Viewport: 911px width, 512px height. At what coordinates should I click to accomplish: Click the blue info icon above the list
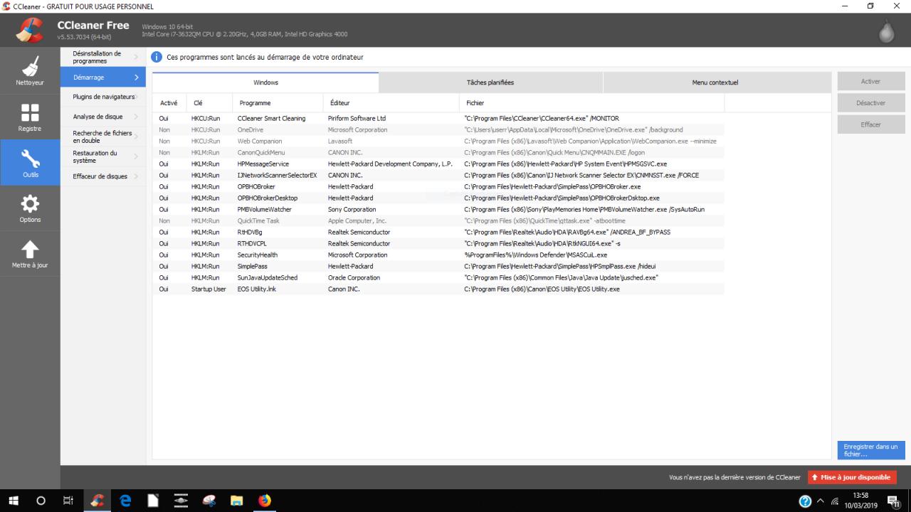158,57
